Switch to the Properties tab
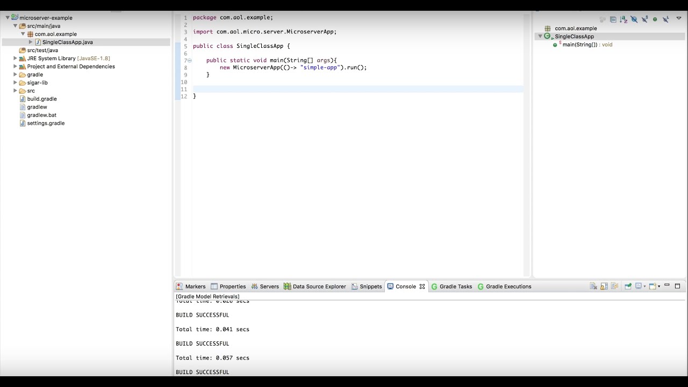 [x=228, y=286]
